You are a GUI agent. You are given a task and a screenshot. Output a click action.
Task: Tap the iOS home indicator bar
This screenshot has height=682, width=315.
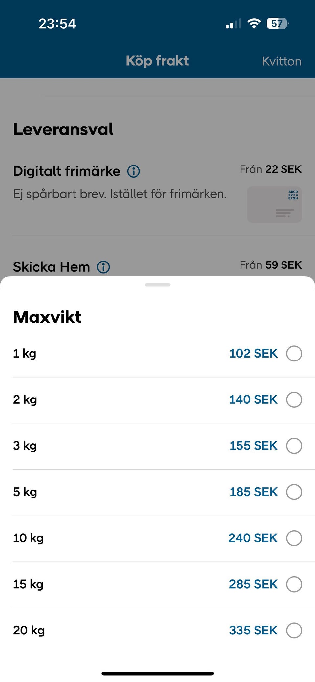(157, 673)
